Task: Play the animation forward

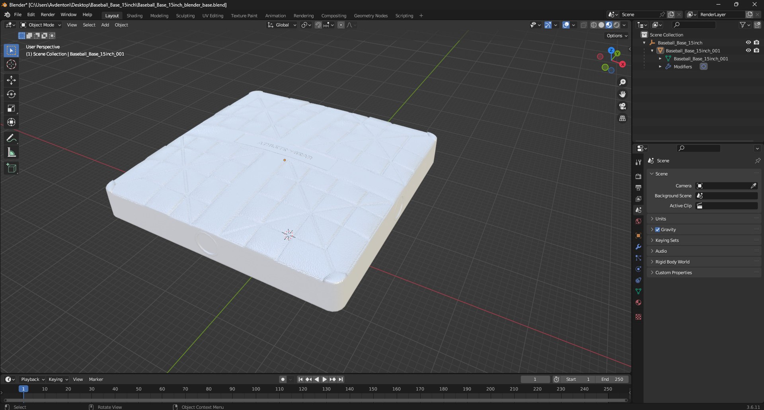Action: 324,379
